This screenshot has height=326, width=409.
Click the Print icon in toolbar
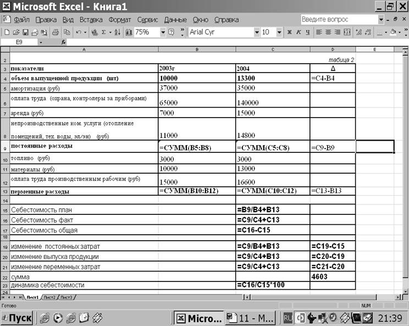(55, 32)
